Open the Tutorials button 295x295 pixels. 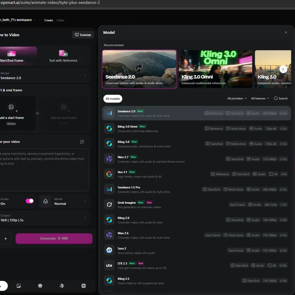point(83,35)
